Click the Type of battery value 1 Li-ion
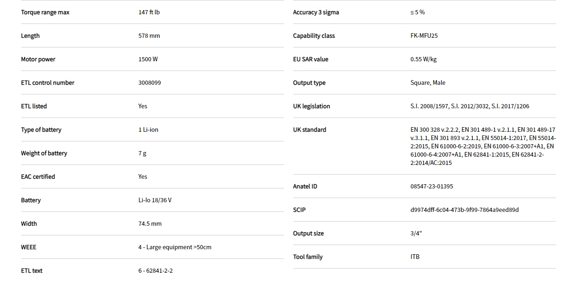Image resolution: width=588 pixels, height=281 pixels. point(148,130)
